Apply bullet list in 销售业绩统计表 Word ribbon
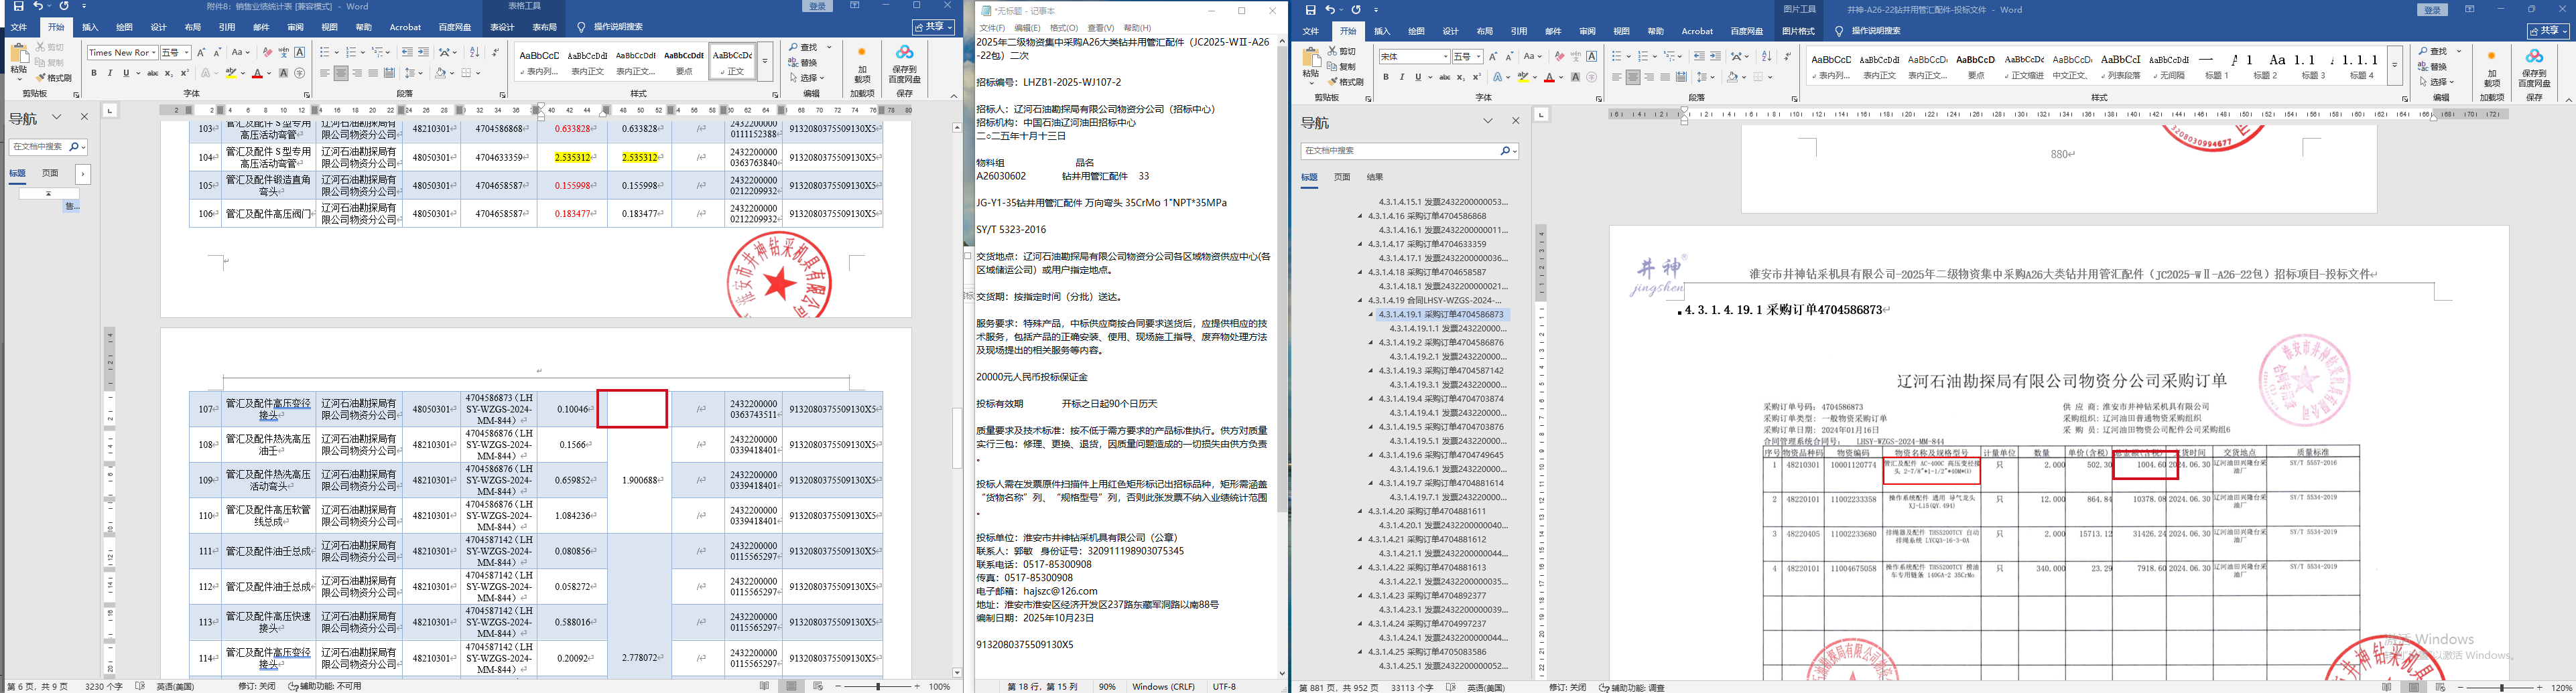The height and width of the screenshot is (693, 2576). (x=326, y=52)
